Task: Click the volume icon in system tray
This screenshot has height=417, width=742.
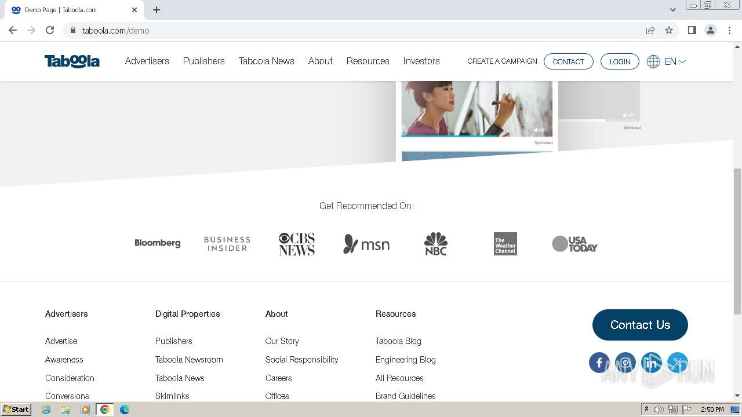Action: pos(659,409)
